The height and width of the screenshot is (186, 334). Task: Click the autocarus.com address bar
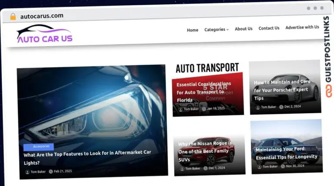(x=130, y=16)
